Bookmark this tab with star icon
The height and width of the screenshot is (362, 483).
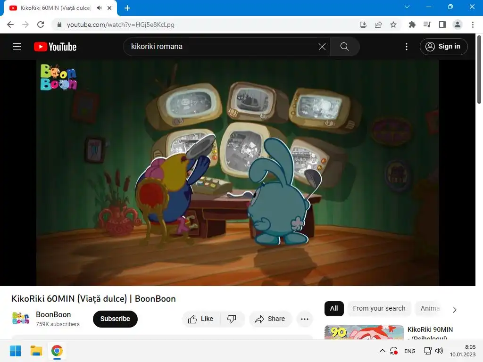tap(393, 25)
